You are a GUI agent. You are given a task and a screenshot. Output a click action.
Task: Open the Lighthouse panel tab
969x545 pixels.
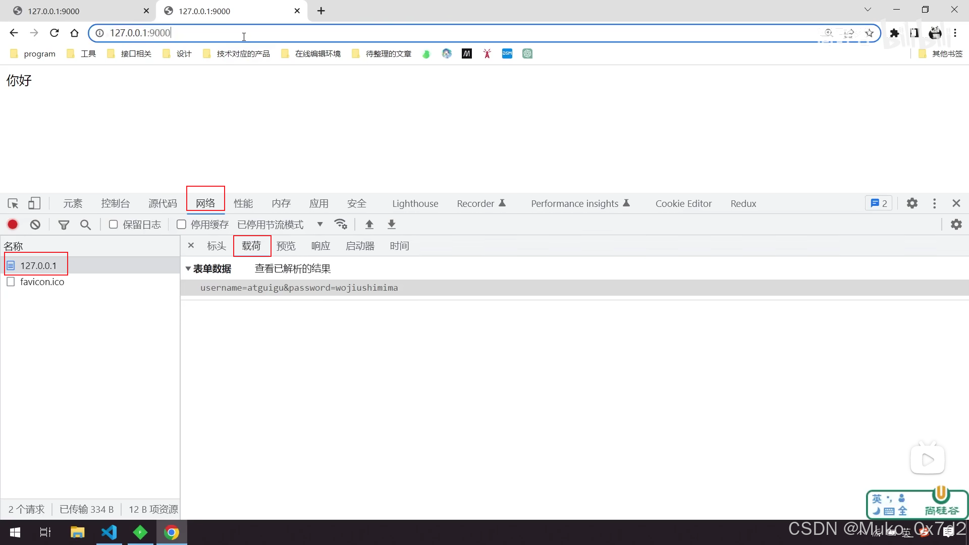point(415,203)
